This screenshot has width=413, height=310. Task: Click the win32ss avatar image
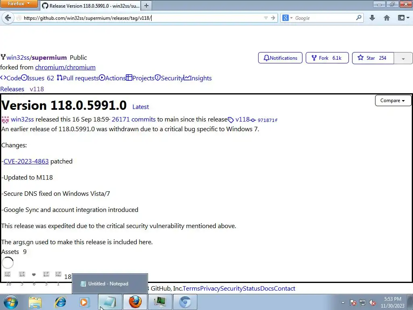tap(5, 119)
